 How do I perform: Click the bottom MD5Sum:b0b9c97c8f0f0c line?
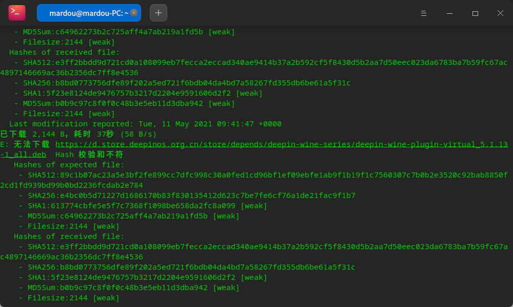coord(129,288)
